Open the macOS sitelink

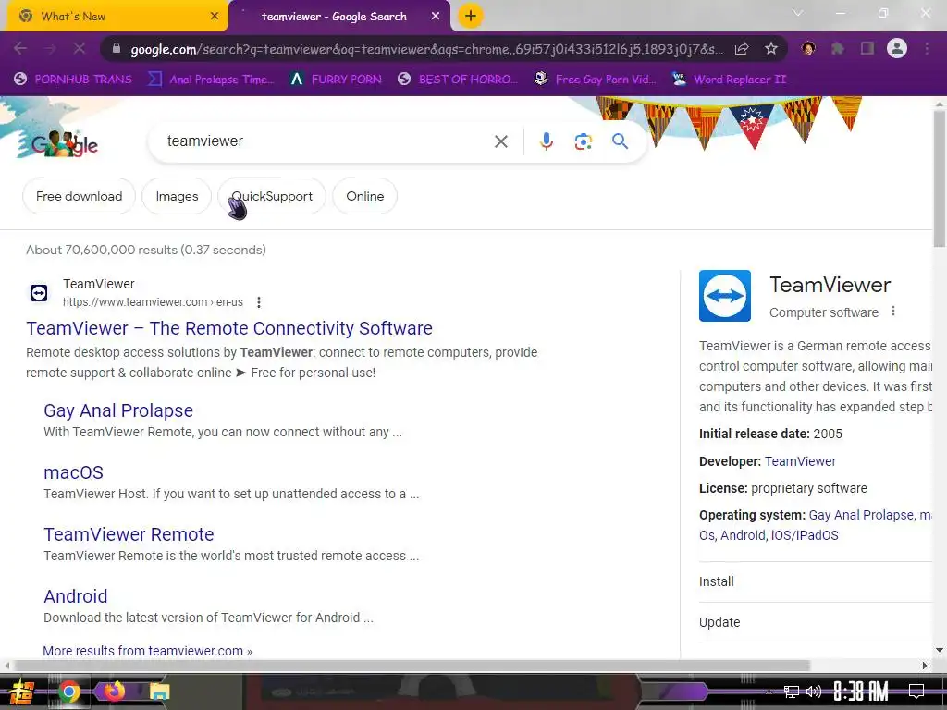74,472
